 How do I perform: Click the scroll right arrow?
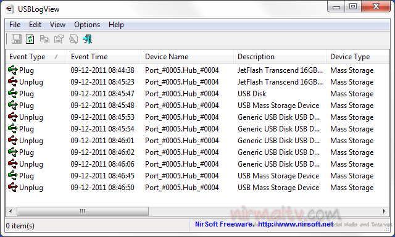coord(384,211)
